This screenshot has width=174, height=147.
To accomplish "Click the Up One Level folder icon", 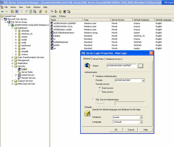I will coord(12,12).
